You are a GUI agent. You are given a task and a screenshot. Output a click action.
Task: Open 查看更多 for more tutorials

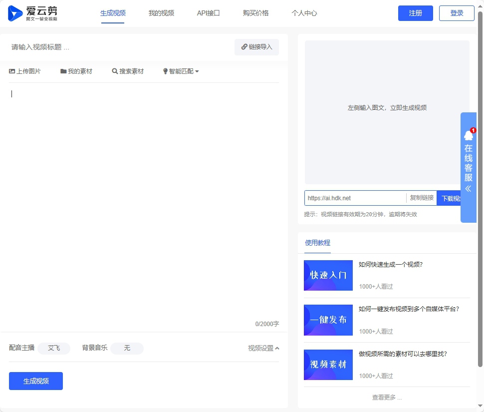click(386, 397)
